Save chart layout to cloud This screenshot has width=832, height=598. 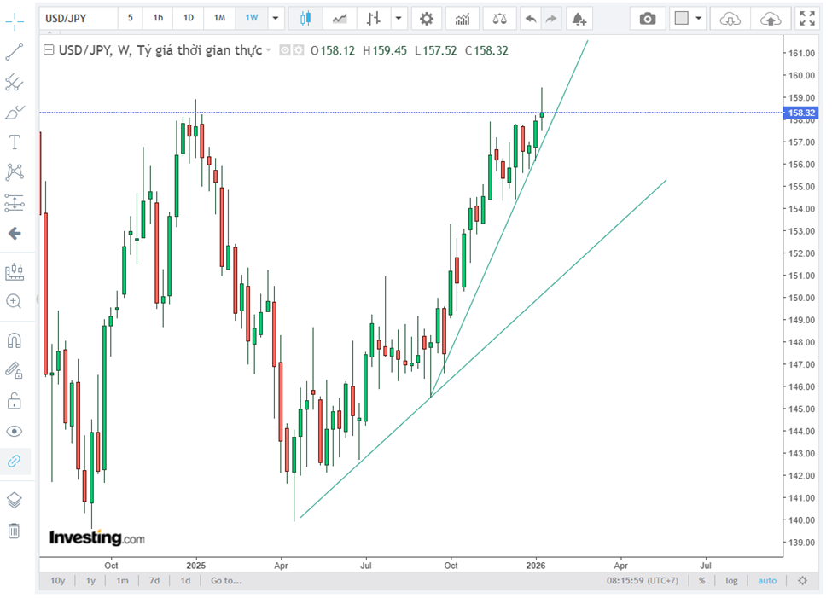(x=771, y=19)
